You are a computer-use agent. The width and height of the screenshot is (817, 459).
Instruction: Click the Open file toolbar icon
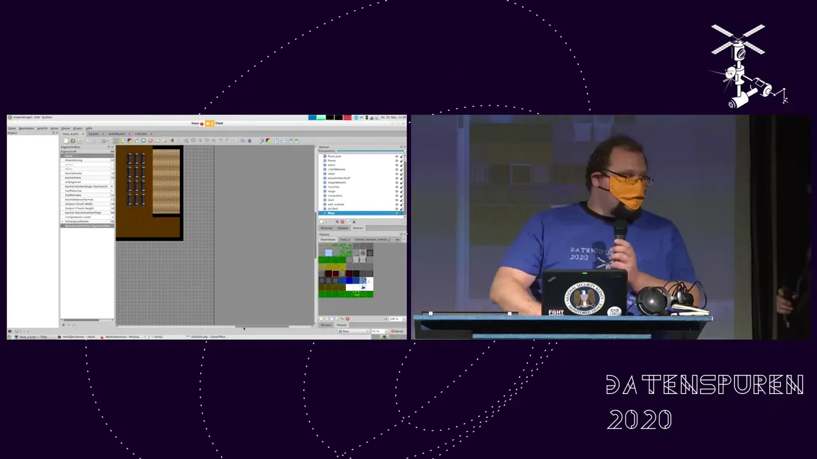click(73, 140)
